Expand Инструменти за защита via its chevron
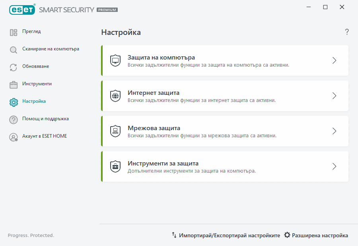Image resolution: width=358 pixels, height=246 pixels. (334, 166)
